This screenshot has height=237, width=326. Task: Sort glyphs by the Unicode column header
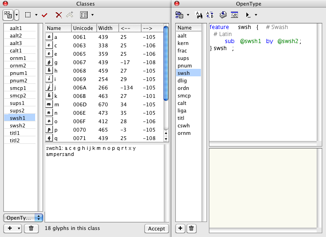click(84, 28)
